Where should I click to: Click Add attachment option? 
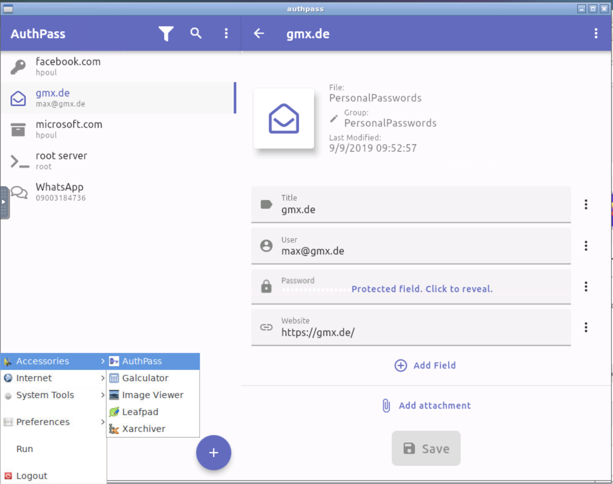(x=425, y=405)
